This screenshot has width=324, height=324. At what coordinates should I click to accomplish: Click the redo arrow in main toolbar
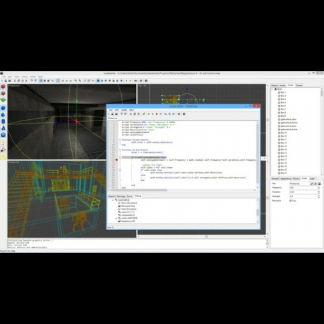36,81
